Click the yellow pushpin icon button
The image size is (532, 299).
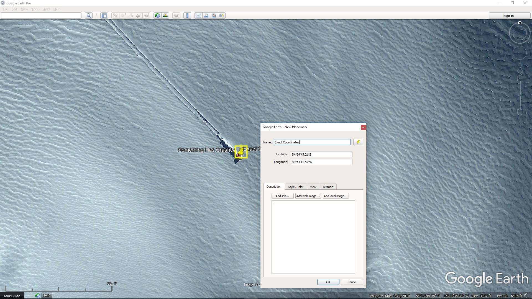tap(358, 142)
